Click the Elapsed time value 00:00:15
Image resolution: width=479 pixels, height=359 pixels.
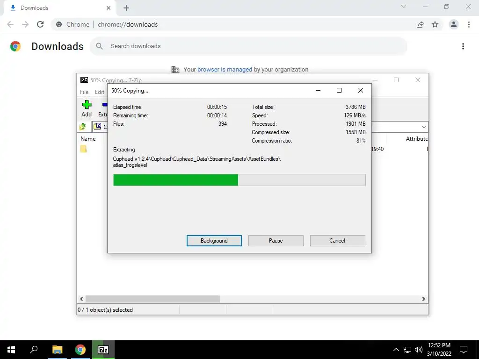(x=217, y=107)
